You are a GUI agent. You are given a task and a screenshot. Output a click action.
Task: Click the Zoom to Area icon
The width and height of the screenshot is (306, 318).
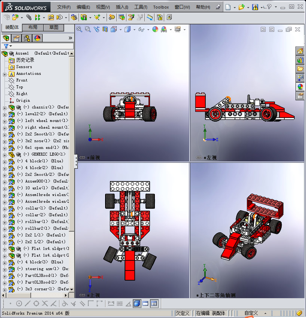(x=88, y=30)
